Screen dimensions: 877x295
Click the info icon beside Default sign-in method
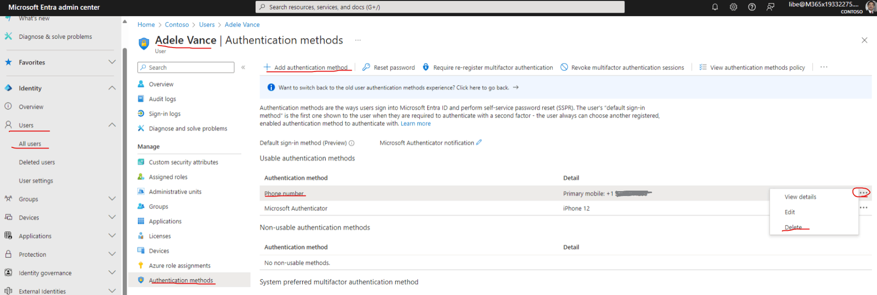click(x=351, y=143)
